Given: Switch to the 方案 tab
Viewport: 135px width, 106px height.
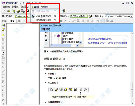Looking at the screenshot, I should (4, 21).
